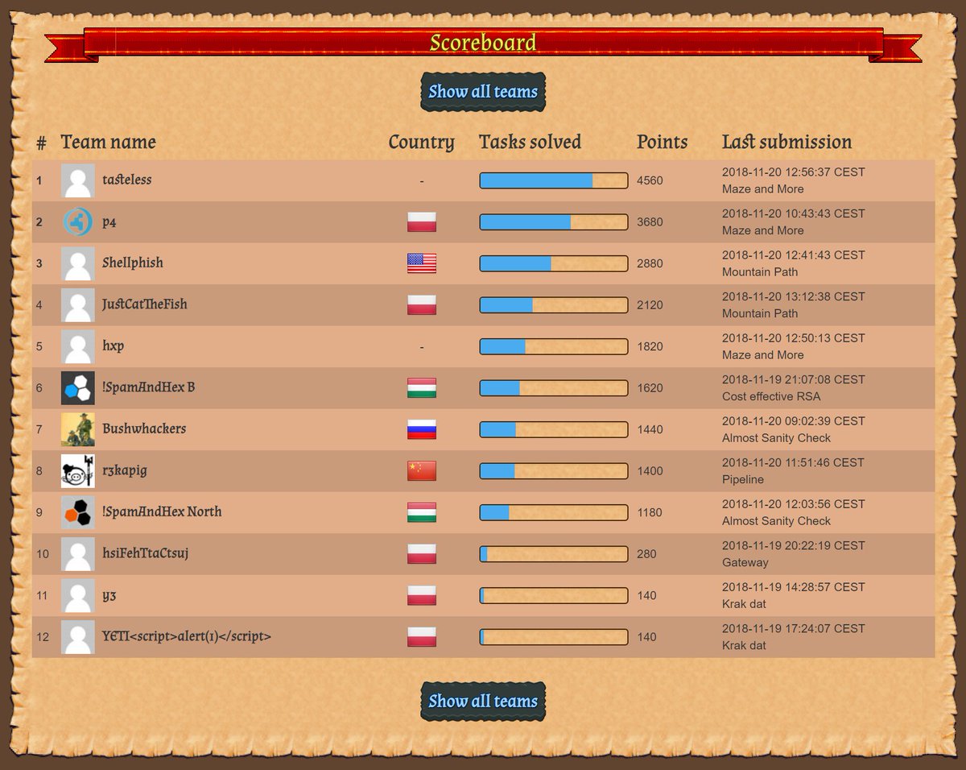This screenshot has height=770, width=966.
Task: Click Shellphish tasks solved progress bar
Action: point(554,263)
